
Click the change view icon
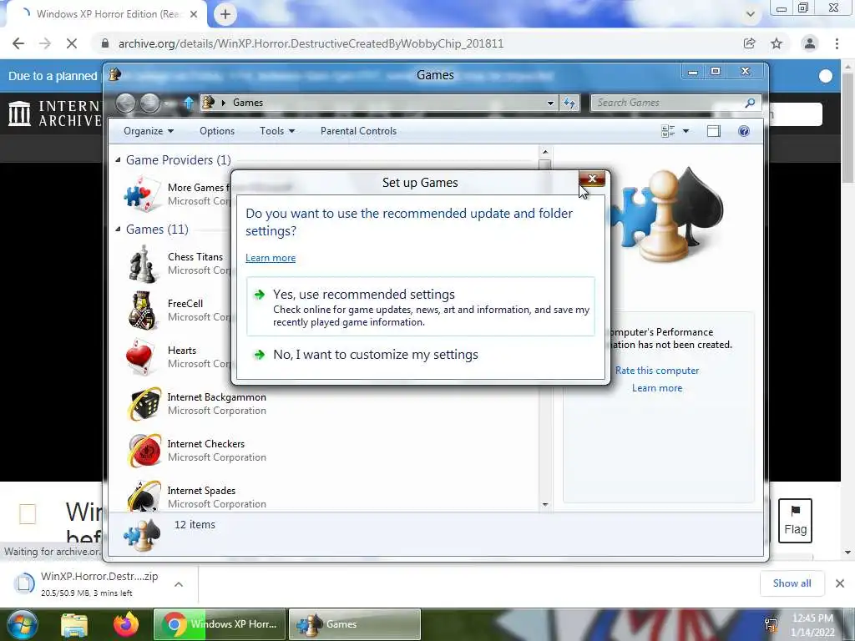668,131
